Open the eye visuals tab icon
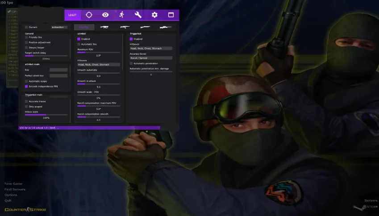The width and height of the screenshot is (379, 216). pos(105,15)
